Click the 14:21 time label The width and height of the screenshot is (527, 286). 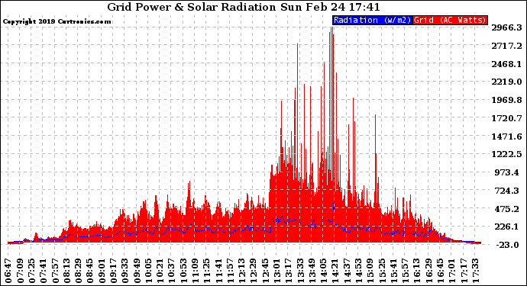click(x=335, y=271)
